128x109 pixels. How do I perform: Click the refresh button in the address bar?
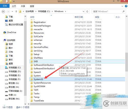[x=87, y=11]
